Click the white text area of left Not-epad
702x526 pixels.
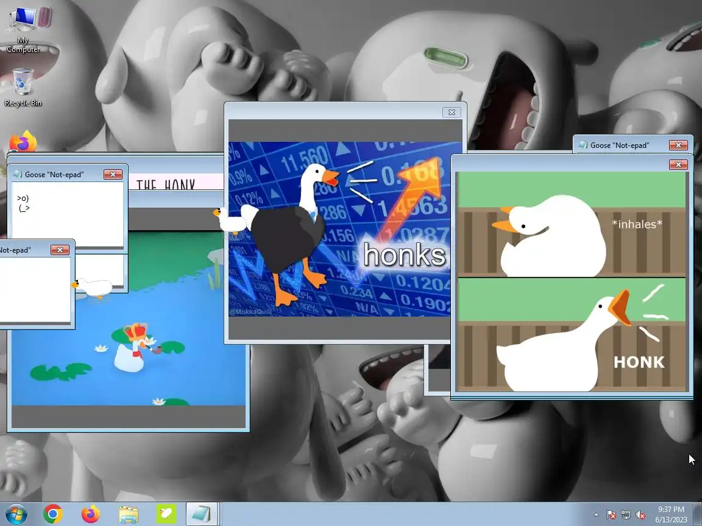click(35, 289)
